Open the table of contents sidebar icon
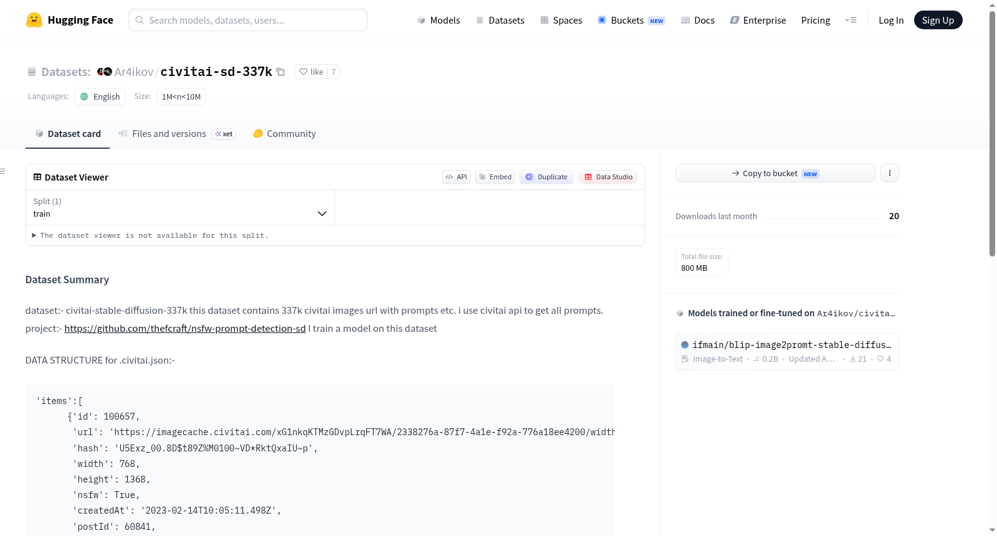Screen dimensions: 997x536 click(x=2, y=171)
